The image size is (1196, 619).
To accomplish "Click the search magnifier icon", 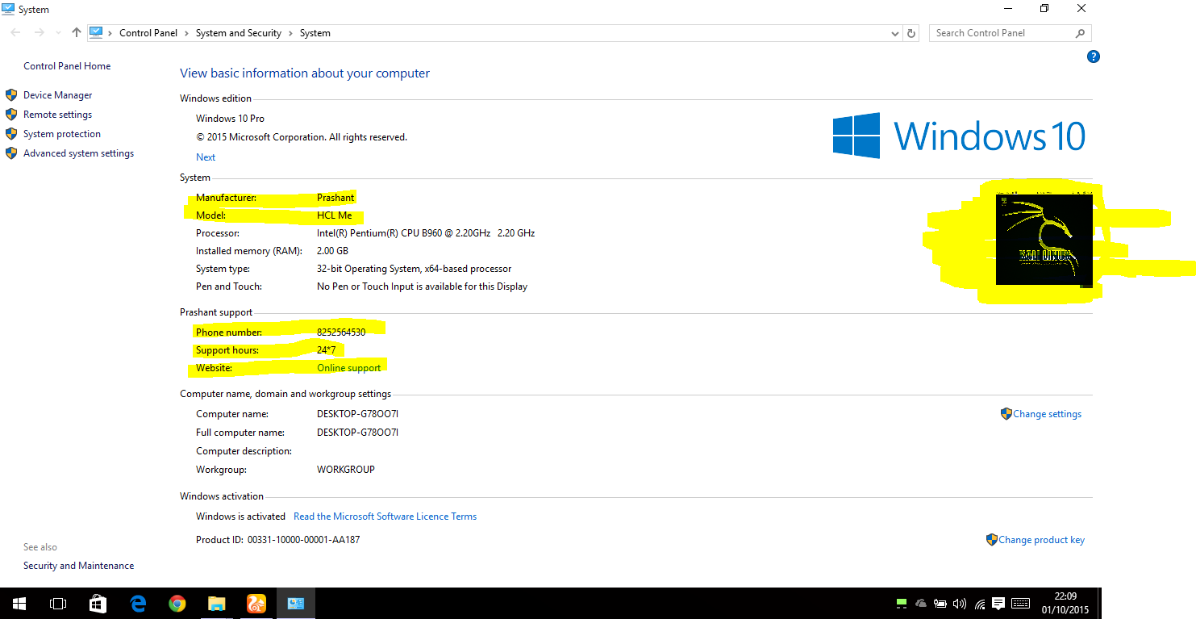I will (x=1081, y=33).
